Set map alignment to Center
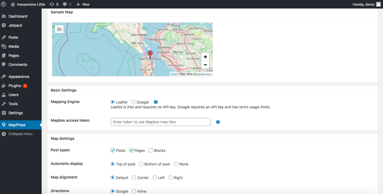The height and width of the screenshot is (194, 383). 134,178
